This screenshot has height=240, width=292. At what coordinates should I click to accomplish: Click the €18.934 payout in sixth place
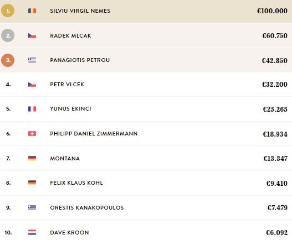click(x=275, y=134)
